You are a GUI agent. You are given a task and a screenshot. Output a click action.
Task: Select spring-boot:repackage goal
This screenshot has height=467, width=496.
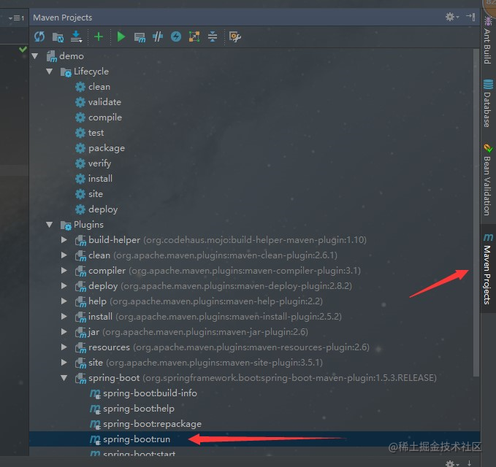point(152,424)
